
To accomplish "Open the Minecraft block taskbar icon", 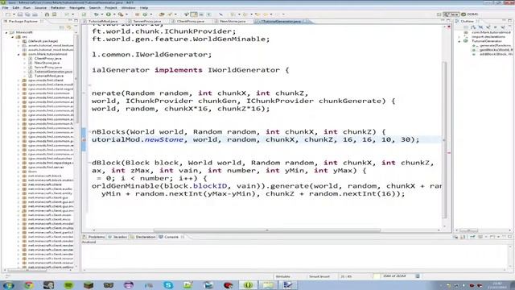I will click(x=89, y=285).
